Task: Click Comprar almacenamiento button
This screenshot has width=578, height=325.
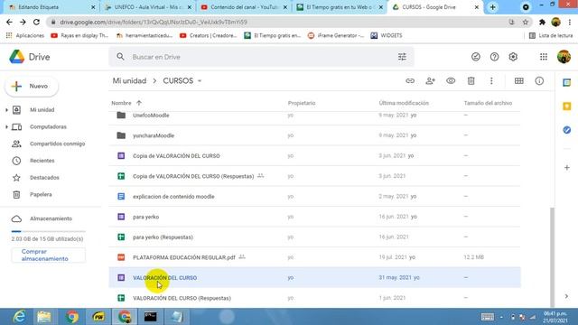Action: (x=48, y=255)
